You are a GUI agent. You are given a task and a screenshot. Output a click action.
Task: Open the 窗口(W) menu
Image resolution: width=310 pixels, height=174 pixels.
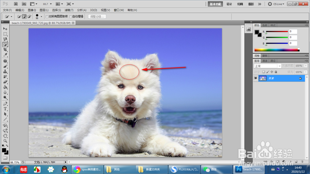coord(119,10)
